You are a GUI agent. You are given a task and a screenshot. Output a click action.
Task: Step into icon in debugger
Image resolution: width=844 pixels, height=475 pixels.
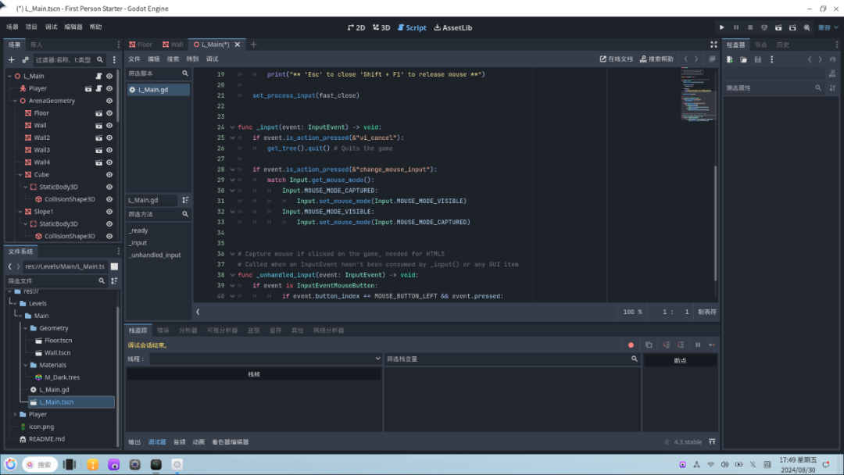pyautogui.click(x=667, y=345)
